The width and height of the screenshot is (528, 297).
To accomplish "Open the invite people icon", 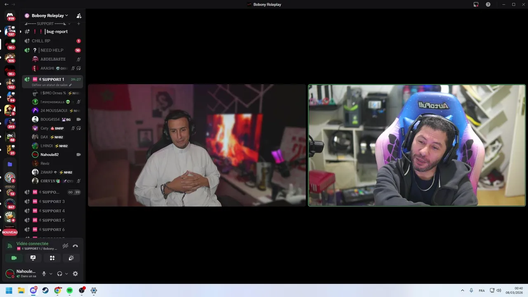I will coord(79,16).
